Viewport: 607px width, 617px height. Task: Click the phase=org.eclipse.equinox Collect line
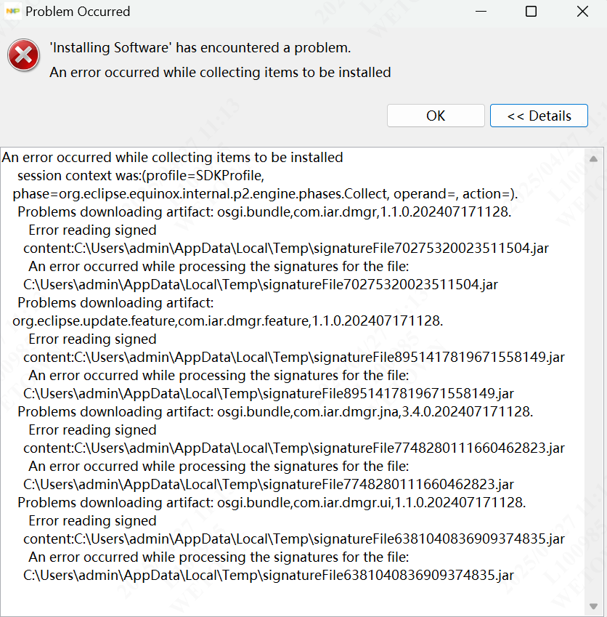(x=264, y=194)
